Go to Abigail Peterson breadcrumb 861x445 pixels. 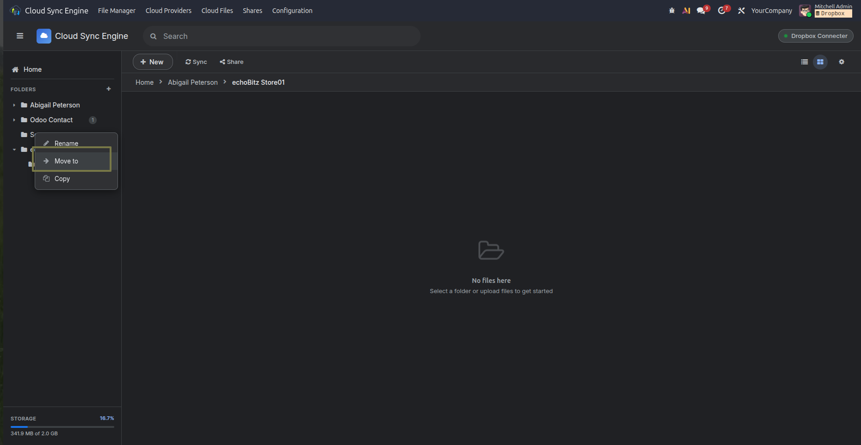192,82
